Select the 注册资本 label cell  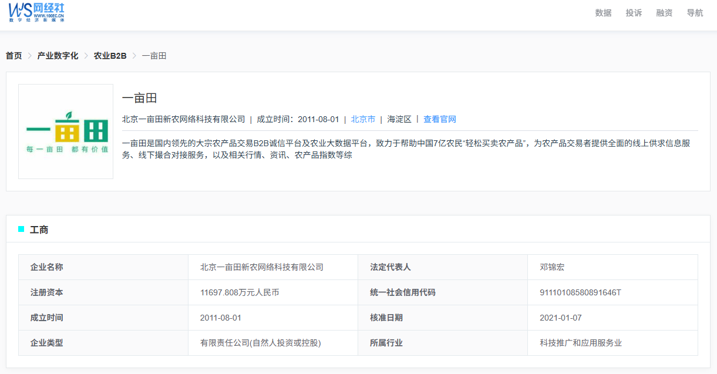click(x=103, y=292)
